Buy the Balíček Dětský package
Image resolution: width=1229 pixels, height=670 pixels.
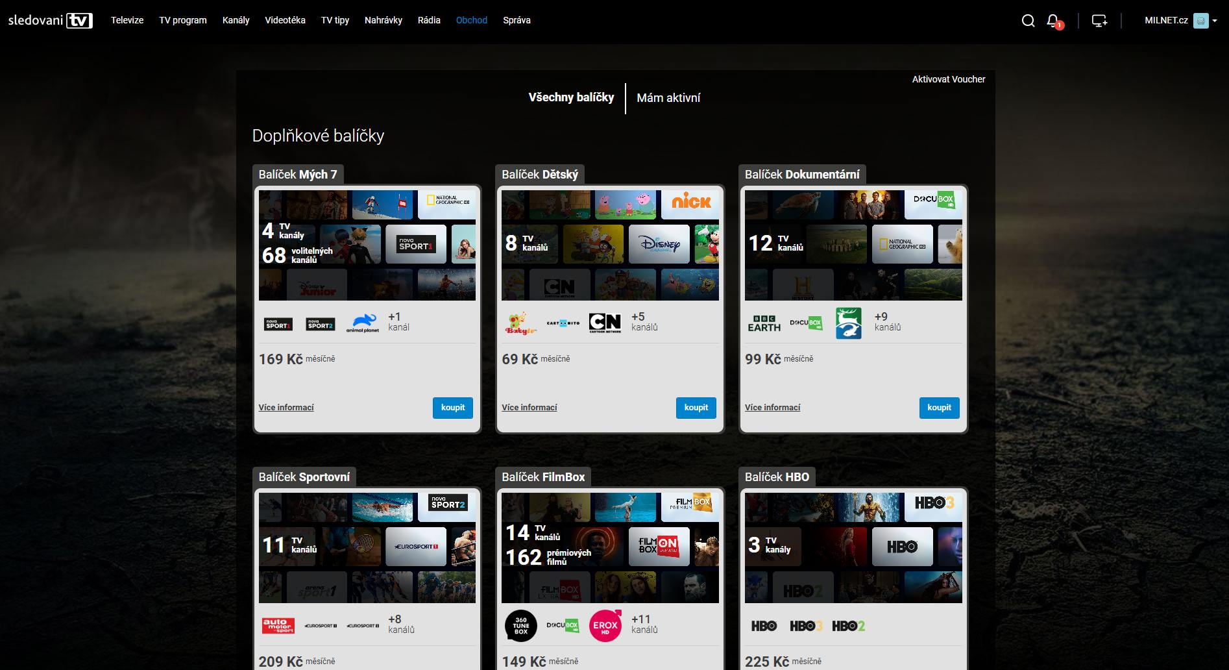pyautogui.click(x=696, y=408)
